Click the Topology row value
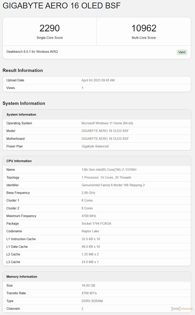 (x=106, y=178)
